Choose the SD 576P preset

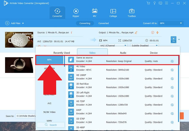pyautogui.click(x=122, y=120)
